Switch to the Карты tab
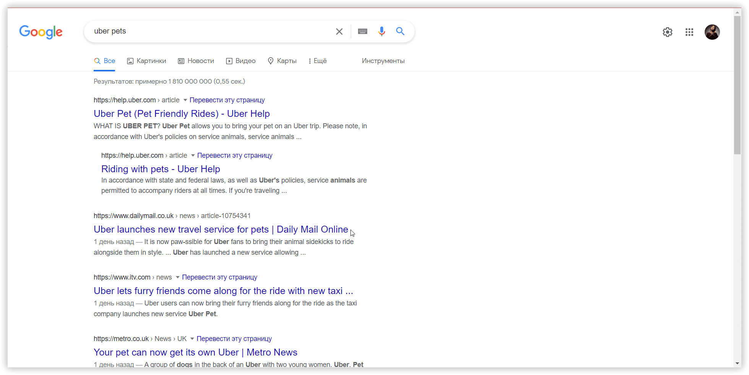The height and width of the screenshot is (375, 749). point(282,61)
